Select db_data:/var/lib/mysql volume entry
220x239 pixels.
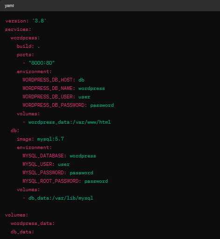61,198
